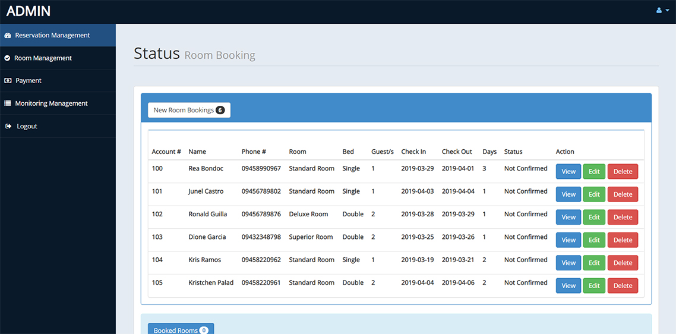This screenshot has width=676, height=334.
Task: Click the Name column header
Action: click(x=197, y=152)
